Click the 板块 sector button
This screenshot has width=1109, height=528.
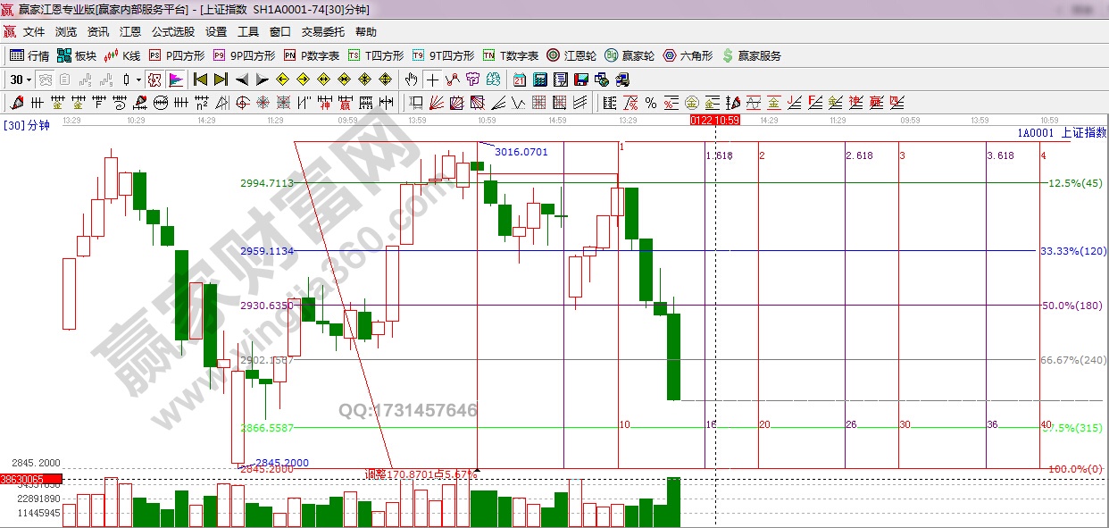(76, 55)
